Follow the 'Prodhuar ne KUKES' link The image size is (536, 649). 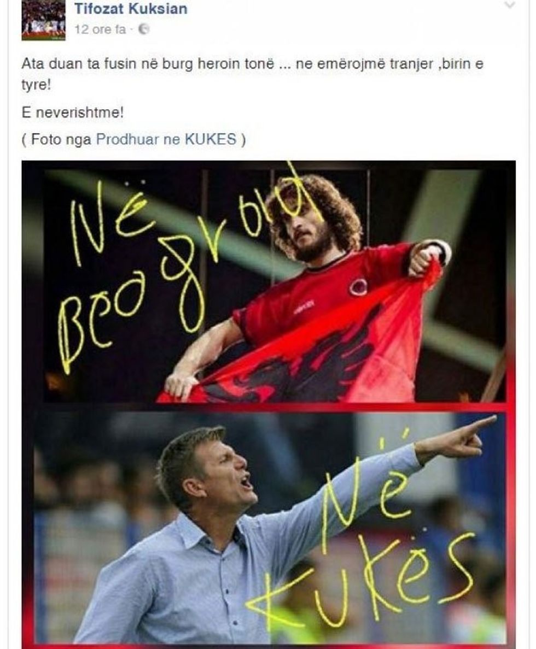166,139
